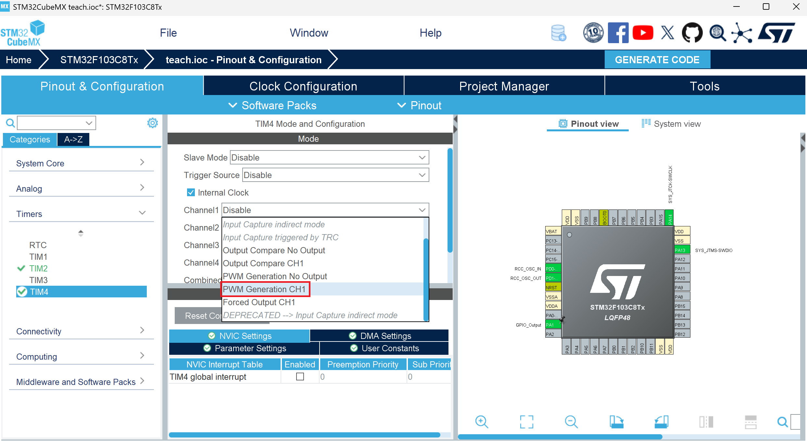The image size is (807, 443).
Task: Enable TIM4 global interrupt checkbox
Action: pyautogui.click(x=300, y=377)
